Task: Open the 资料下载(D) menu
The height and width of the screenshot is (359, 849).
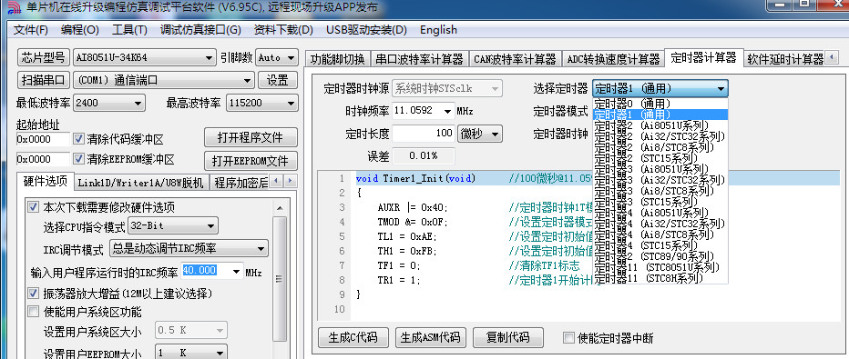Action: (x=283, y=30)
